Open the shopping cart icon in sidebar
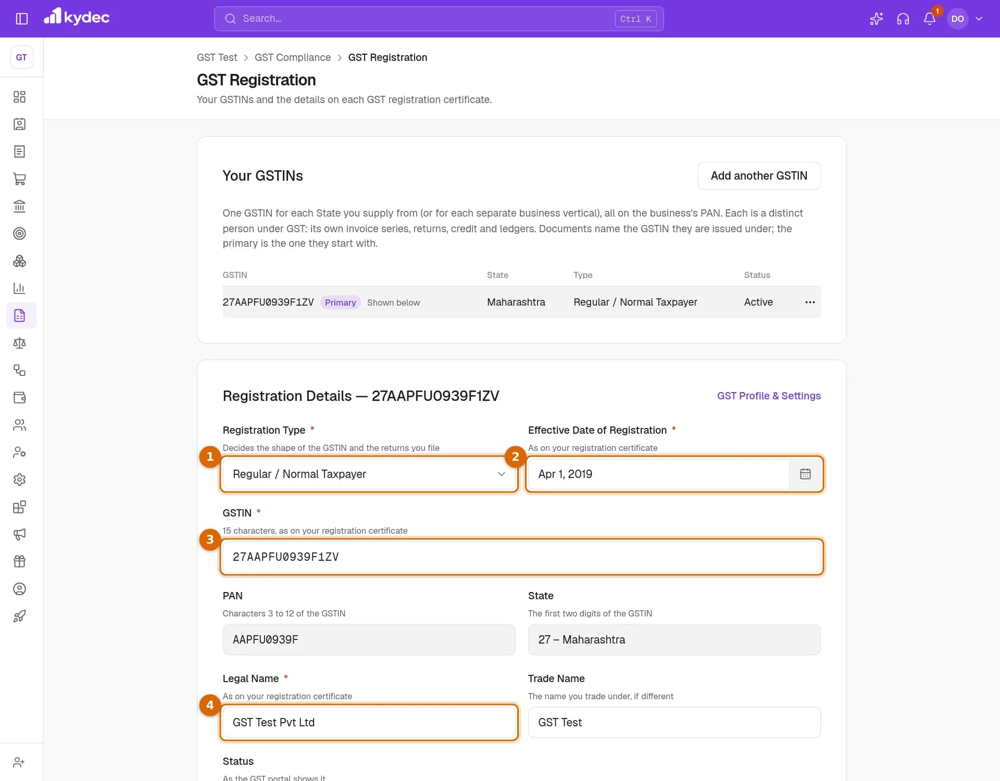Image resolution: width=1000 pixels, height=781 pixels. tap(19, 179)
